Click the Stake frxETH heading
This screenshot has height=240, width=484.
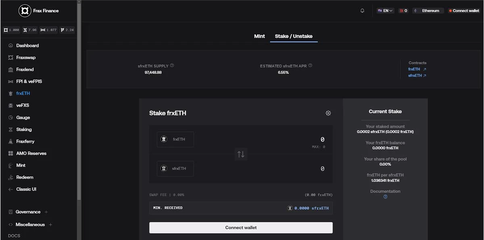(x=168, y=113)
